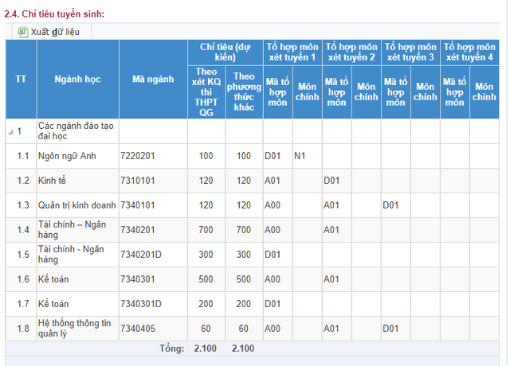Click 'Hệ thống thông tin quản lý' row name
The width and height of the screenshot is (510, 366).
click(x=73, y=329)
